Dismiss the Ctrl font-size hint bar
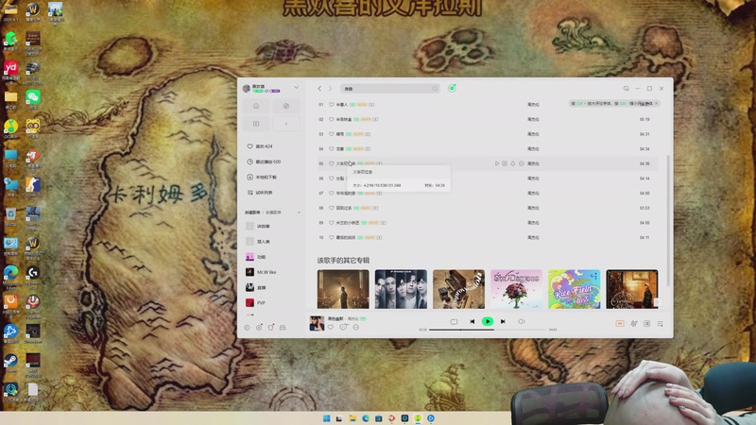Image resolution: width=756 pixels, height=425 pixels. point(656,104)
